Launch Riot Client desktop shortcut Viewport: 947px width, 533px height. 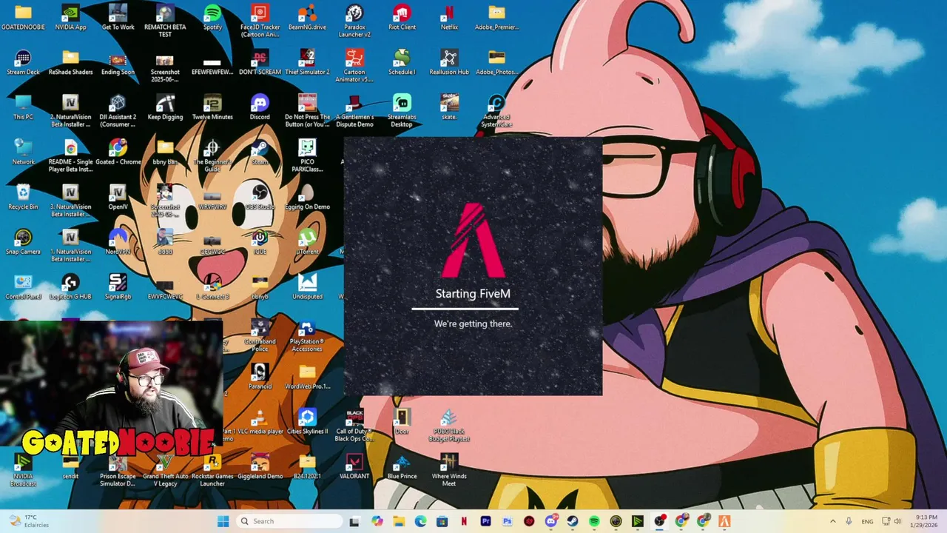(402, 17)
